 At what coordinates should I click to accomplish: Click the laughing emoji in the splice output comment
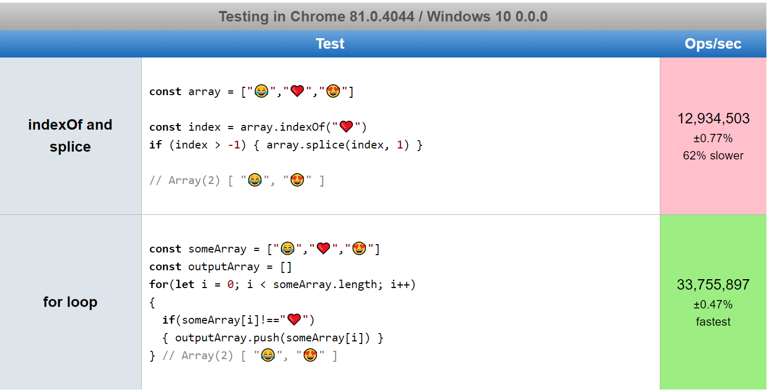click(255, 179)
